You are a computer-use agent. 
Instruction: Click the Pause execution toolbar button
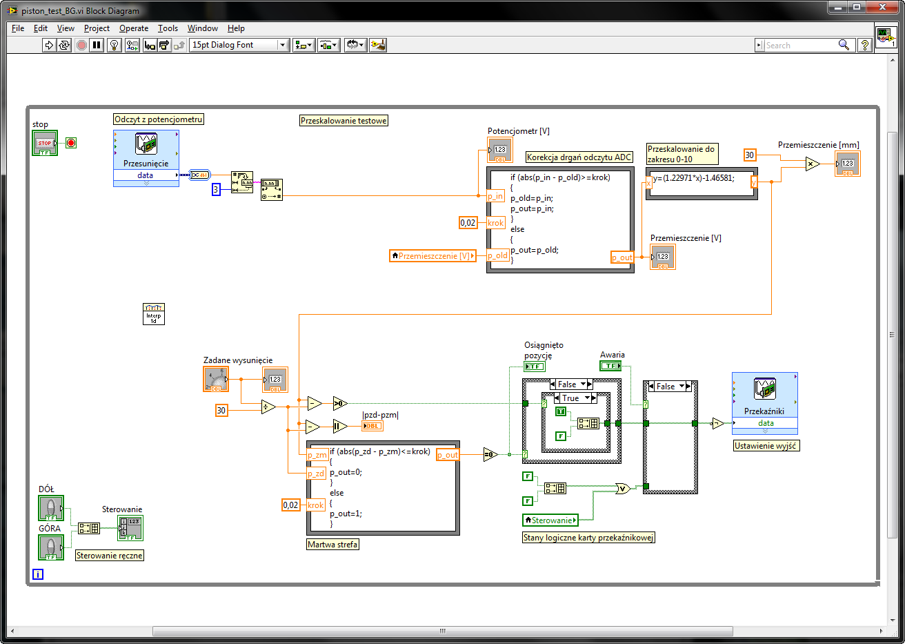[x=97, y=45]
